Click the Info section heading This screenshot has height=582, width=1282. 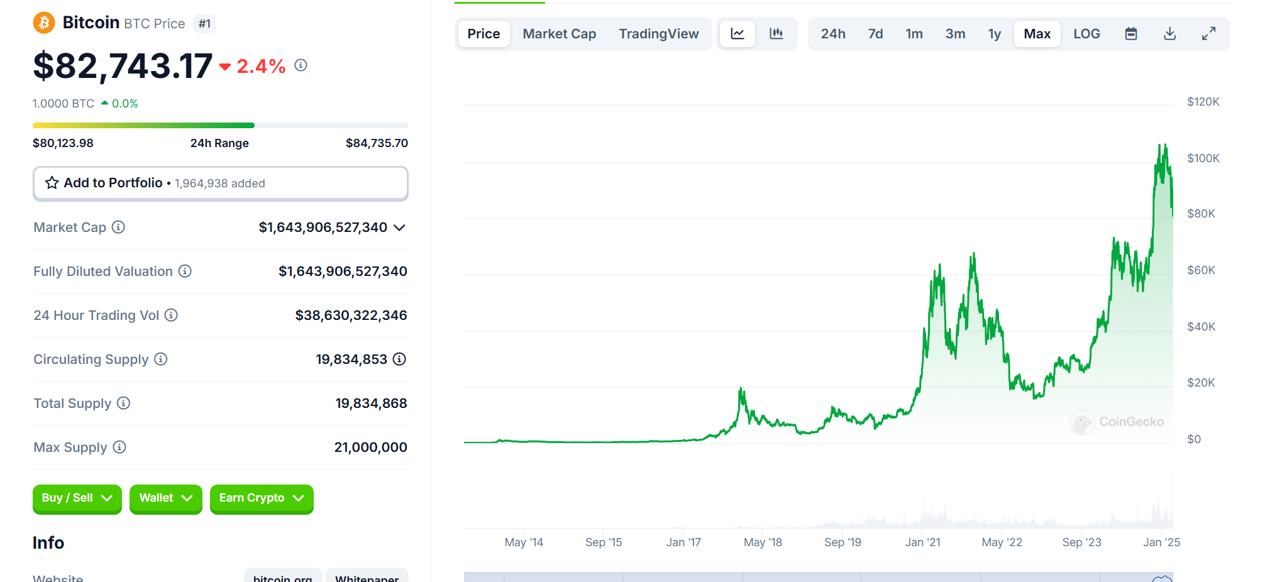[48, 543]
